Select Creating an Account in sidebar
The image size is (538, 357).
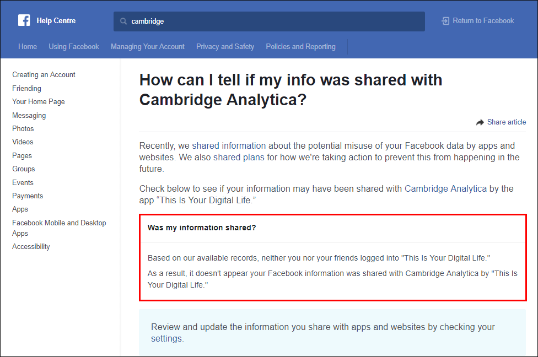pos(44,75)
